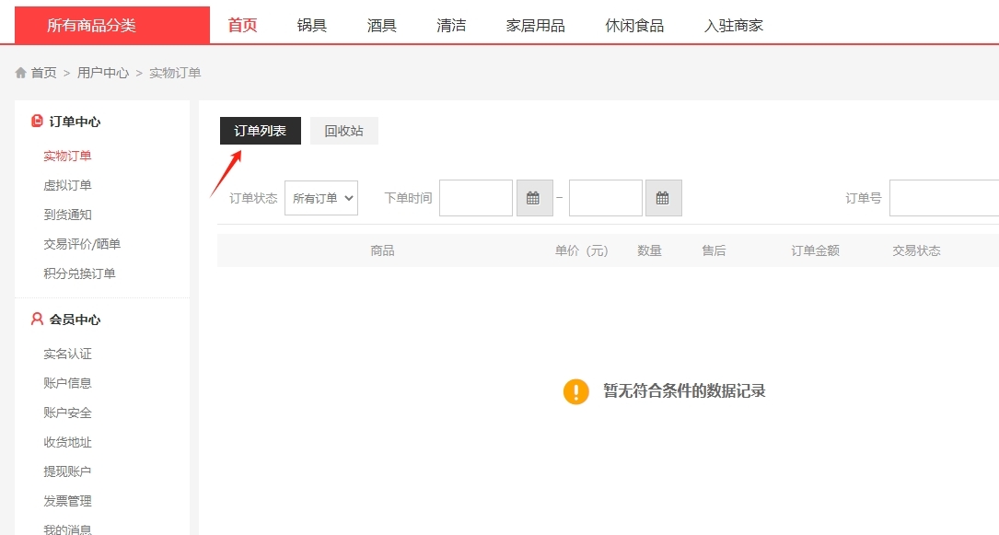Open 我的消息 in sidebar
The width and height of the screenshot is (999, 535).
67,529
